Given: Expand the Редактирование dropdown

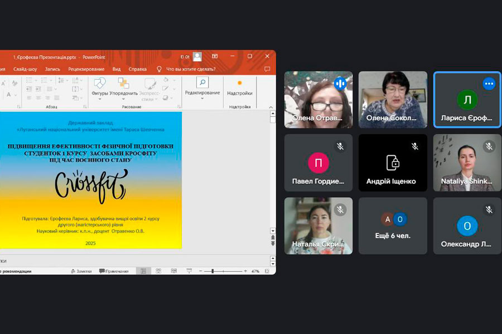Looking at the screenshot, I should tap(202, 99).
